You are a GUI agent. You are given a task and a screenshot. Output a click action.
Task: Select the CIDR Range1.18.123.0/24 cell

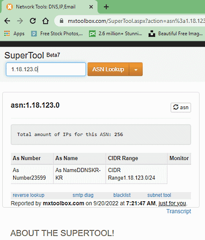[137, 174]
